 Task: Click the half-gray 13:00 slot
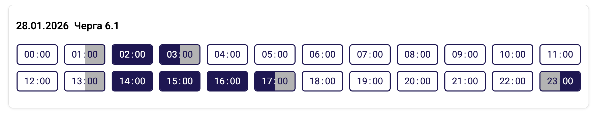pyautogui.click(x=85, y=81)
